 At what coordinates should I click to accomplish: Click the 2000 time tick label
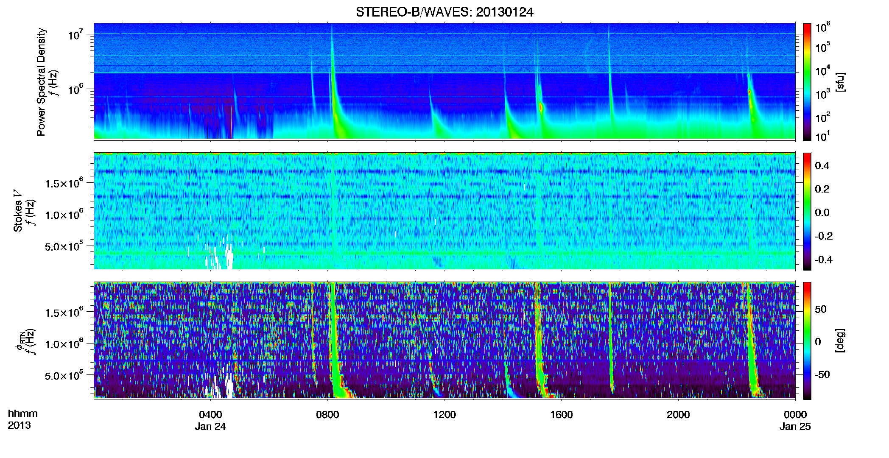coord(678,414)
